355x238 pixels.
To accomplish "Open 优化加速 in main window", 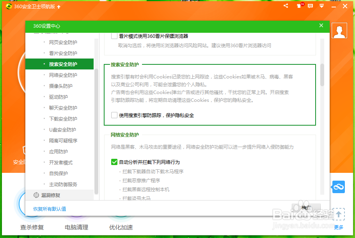I will pyautogui.click(x=121, y=227).
